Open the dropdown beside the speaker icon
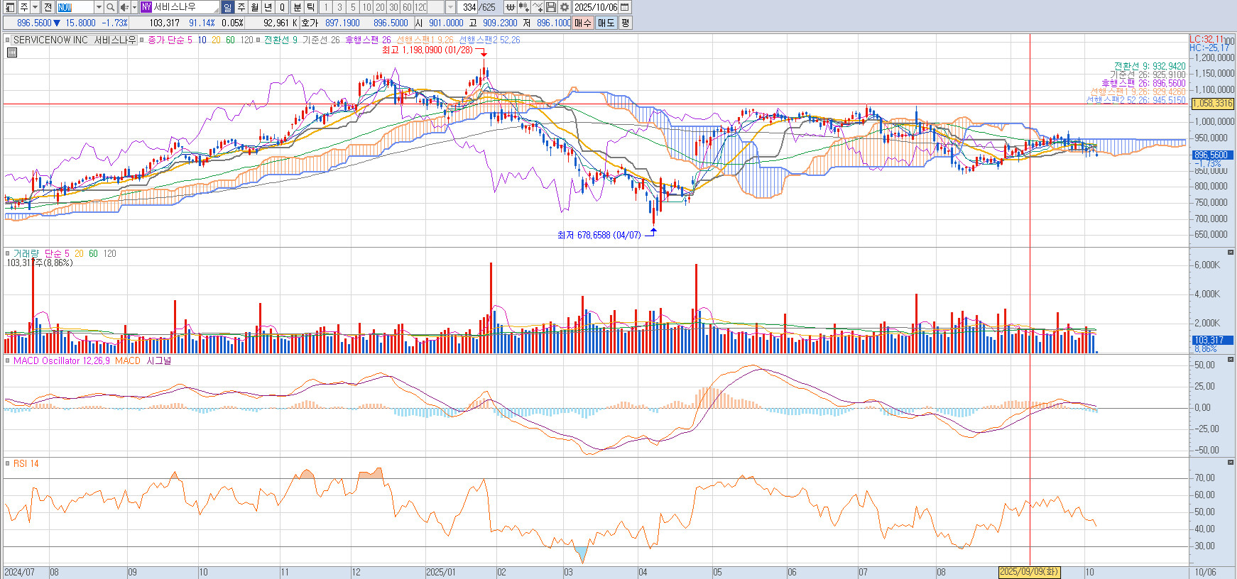The height and width of the screenshot is (579, 1237). [x=134, y=7]
